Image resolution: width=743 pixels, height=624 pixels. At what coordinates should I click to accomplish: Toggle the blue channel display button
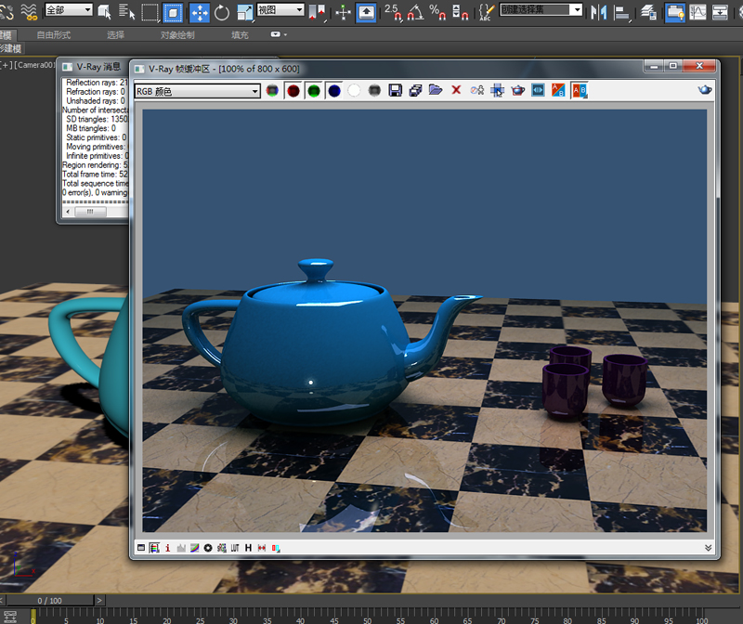point(333,91)
